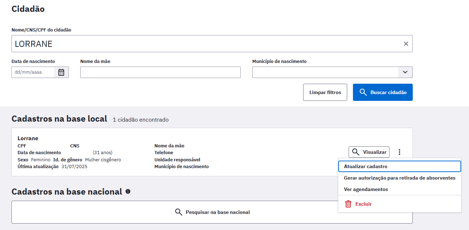
Task: Click the Data de nascimento date input
Action: pyautogui.click(x=33, y=72)
